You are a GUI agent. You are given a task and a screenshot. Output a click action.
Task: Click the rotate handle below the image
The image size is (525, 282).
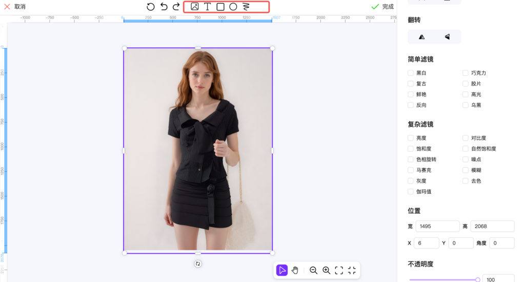[x=198, y=264]
